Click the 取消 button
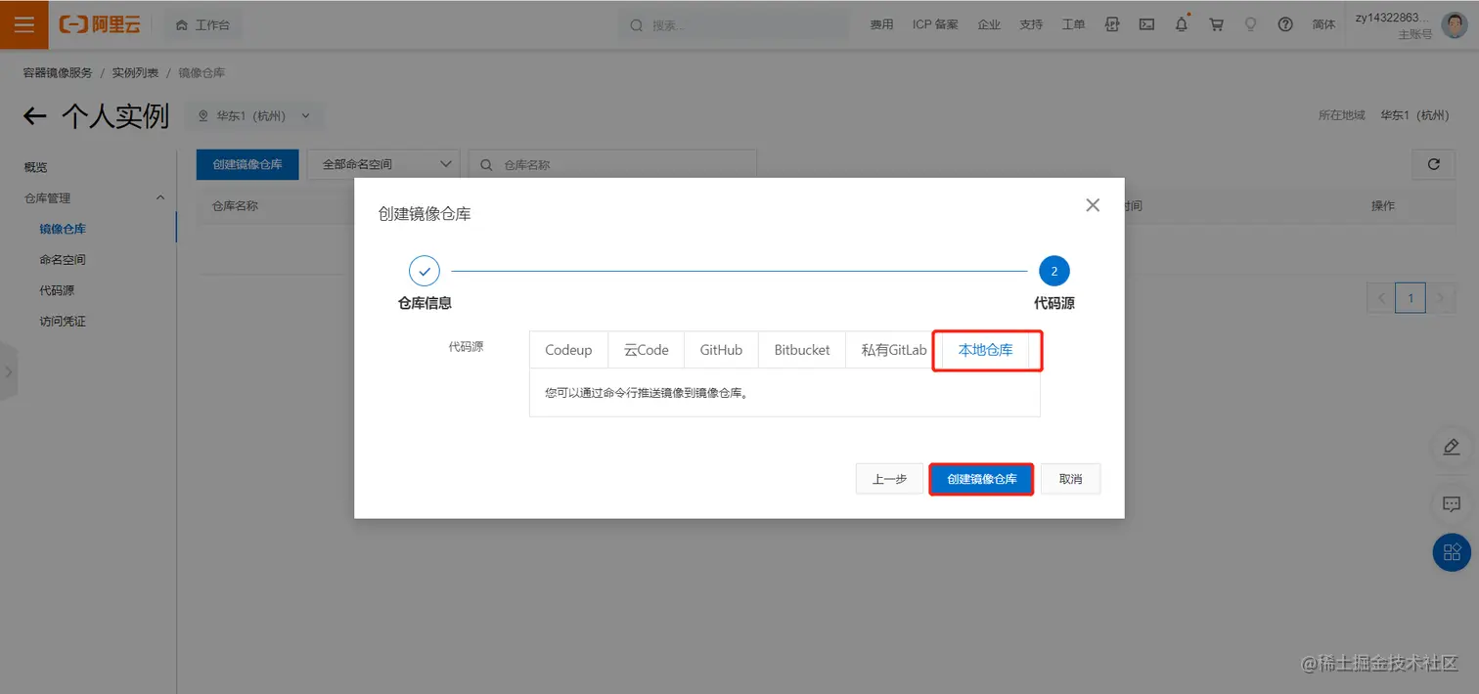 [x=1070, y=479]
